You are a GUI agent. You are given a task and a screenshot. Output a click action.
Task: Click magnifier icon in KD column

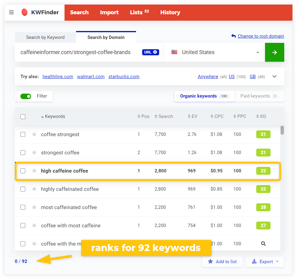tap(263, 244)
